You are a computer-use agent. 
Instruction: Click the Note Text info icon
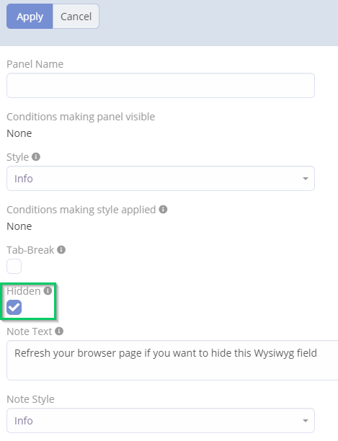(59, 331)
